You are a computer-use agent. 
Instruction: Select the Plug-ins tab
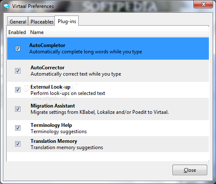click(67, 21)
